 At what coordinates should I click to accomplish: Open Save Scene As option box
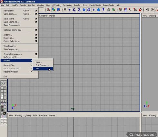(x=36, y=22)
